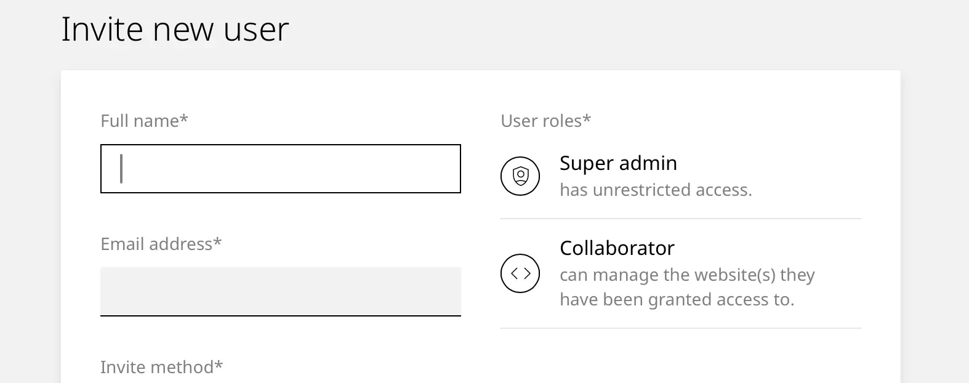Click the "can manage the website(s)" description text
Viewport: 969px width, 383px height.
click(687, 275)
